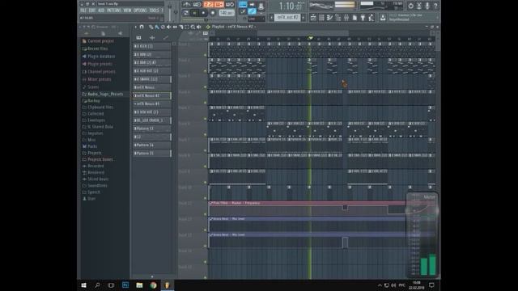Open the VIEW menu
Screen dimensions: 518x291
[128, 11]
